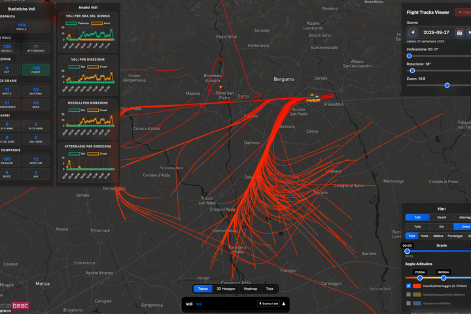The width and height of the screenshot is (471, 314).
Task: Toggle Est legend in Atterraggi per direzione chart
Action: tap(77, 154)
